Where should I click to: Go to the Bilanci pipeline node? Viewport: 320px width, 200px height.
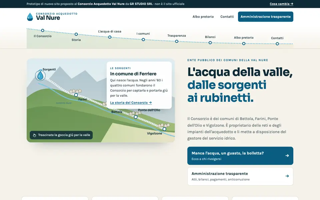click(210, 43)
